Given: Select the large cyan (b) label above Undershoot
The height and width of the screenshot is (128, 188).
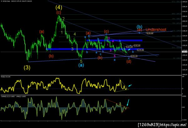Looking at the screenshot, I should point(139,27).
